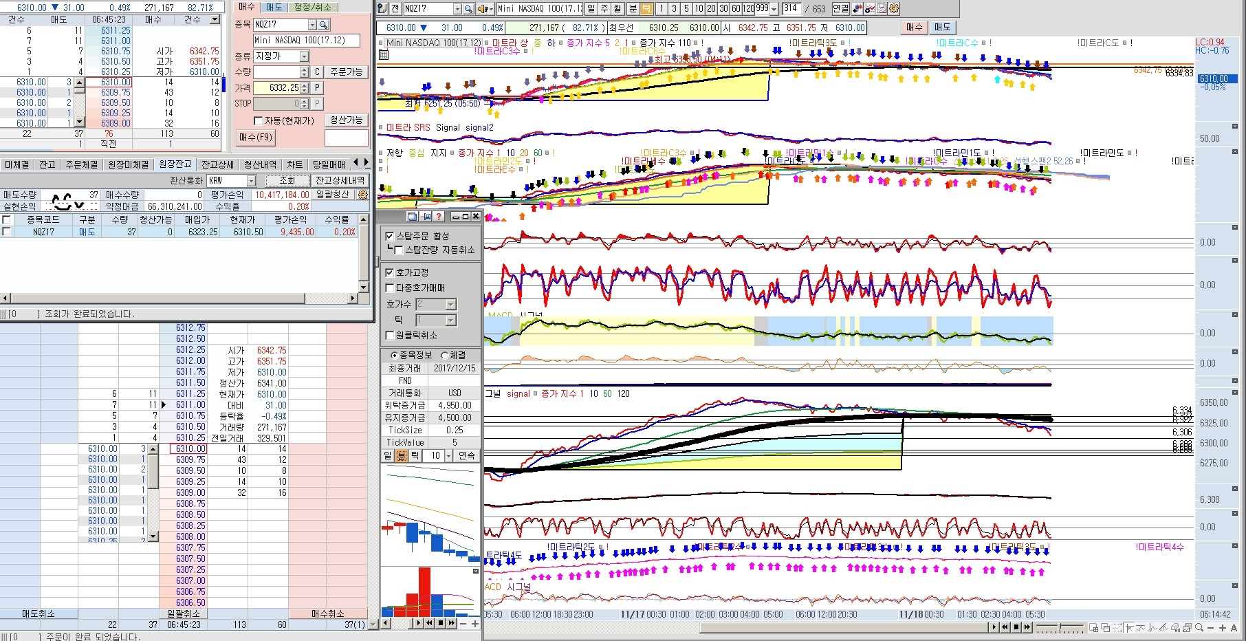Open the 종류 지정가 order type dropdown

[x=304, y=56]
